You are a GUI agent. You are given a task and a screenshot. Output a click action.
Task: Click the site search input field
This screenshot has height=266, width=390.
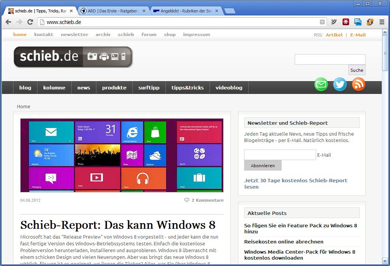click(330, 59)
